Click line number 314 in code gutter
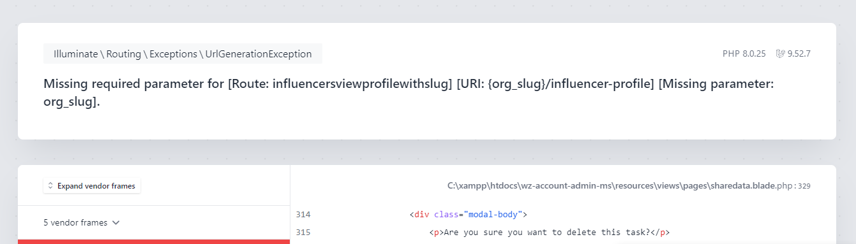Image resolution: width=856 pixels, height=244 pixels. pyautogui.click(x=303, y=214)
